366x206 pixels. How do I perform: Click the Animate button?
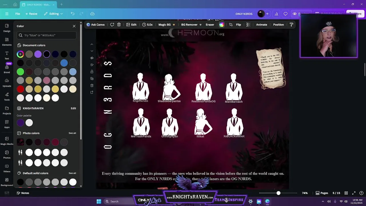[262, 25]
